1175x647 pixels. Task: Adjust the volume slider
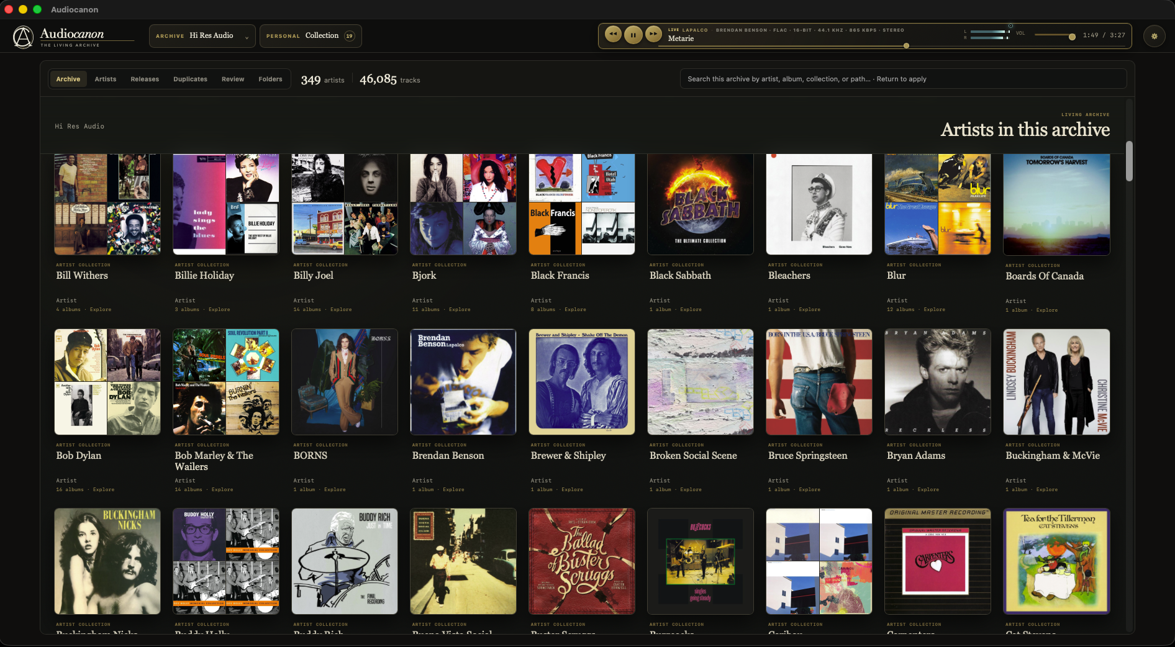click(x=1055, y=36)
